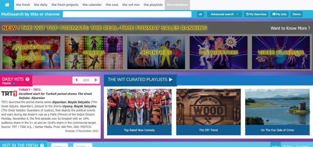
Task: Open Top Rated New Comedy playlist
Action: (139, 112)
